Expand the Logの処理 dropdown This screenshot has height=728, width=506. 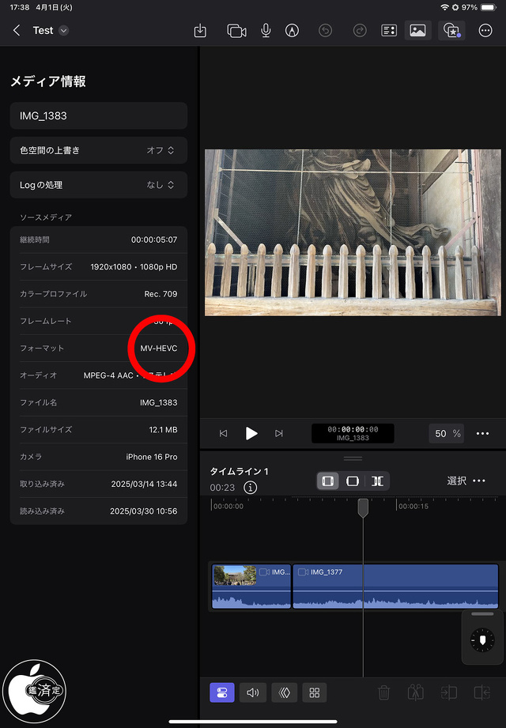99,185
